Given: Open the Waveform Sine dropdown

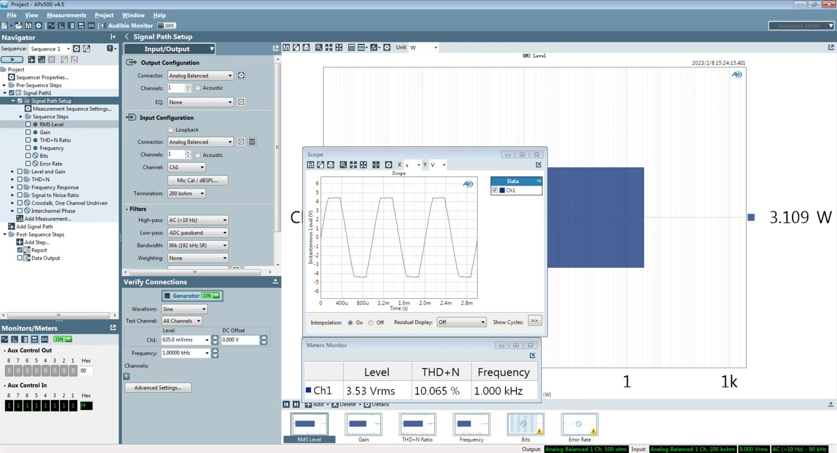Looking at the screenshot, I should tap(184, 309).
